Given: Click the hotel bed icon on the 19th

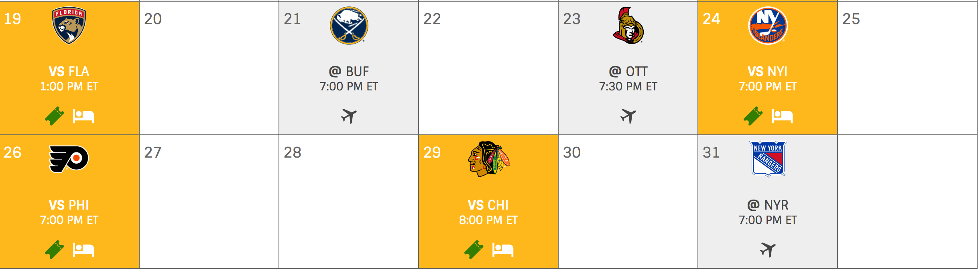Looking at the screenshot, I should pyautogui.click(x=83, y=116).
